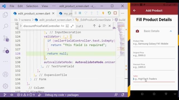Toggle Match Case in find widget

coord(62,26)
